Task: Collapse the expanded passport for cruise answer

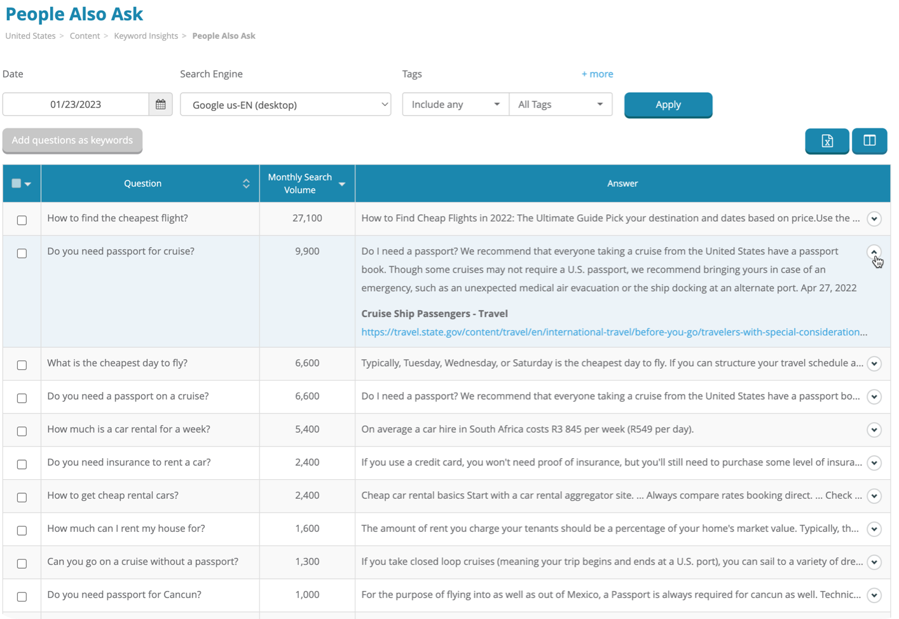Action: 874,252
